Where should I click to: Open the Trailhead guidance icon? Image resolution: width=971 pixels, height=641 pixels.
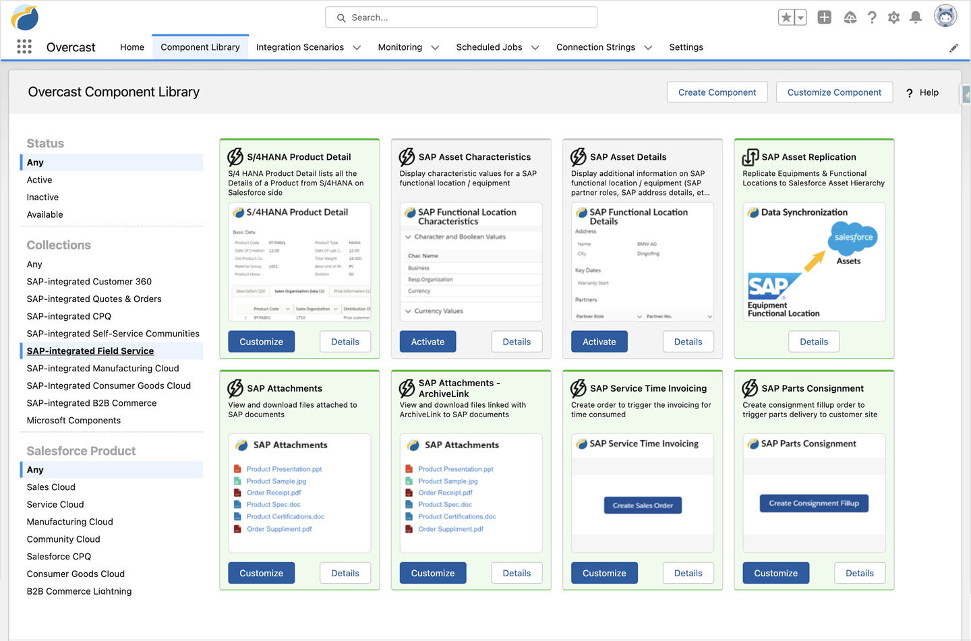(x=850, y=18)
